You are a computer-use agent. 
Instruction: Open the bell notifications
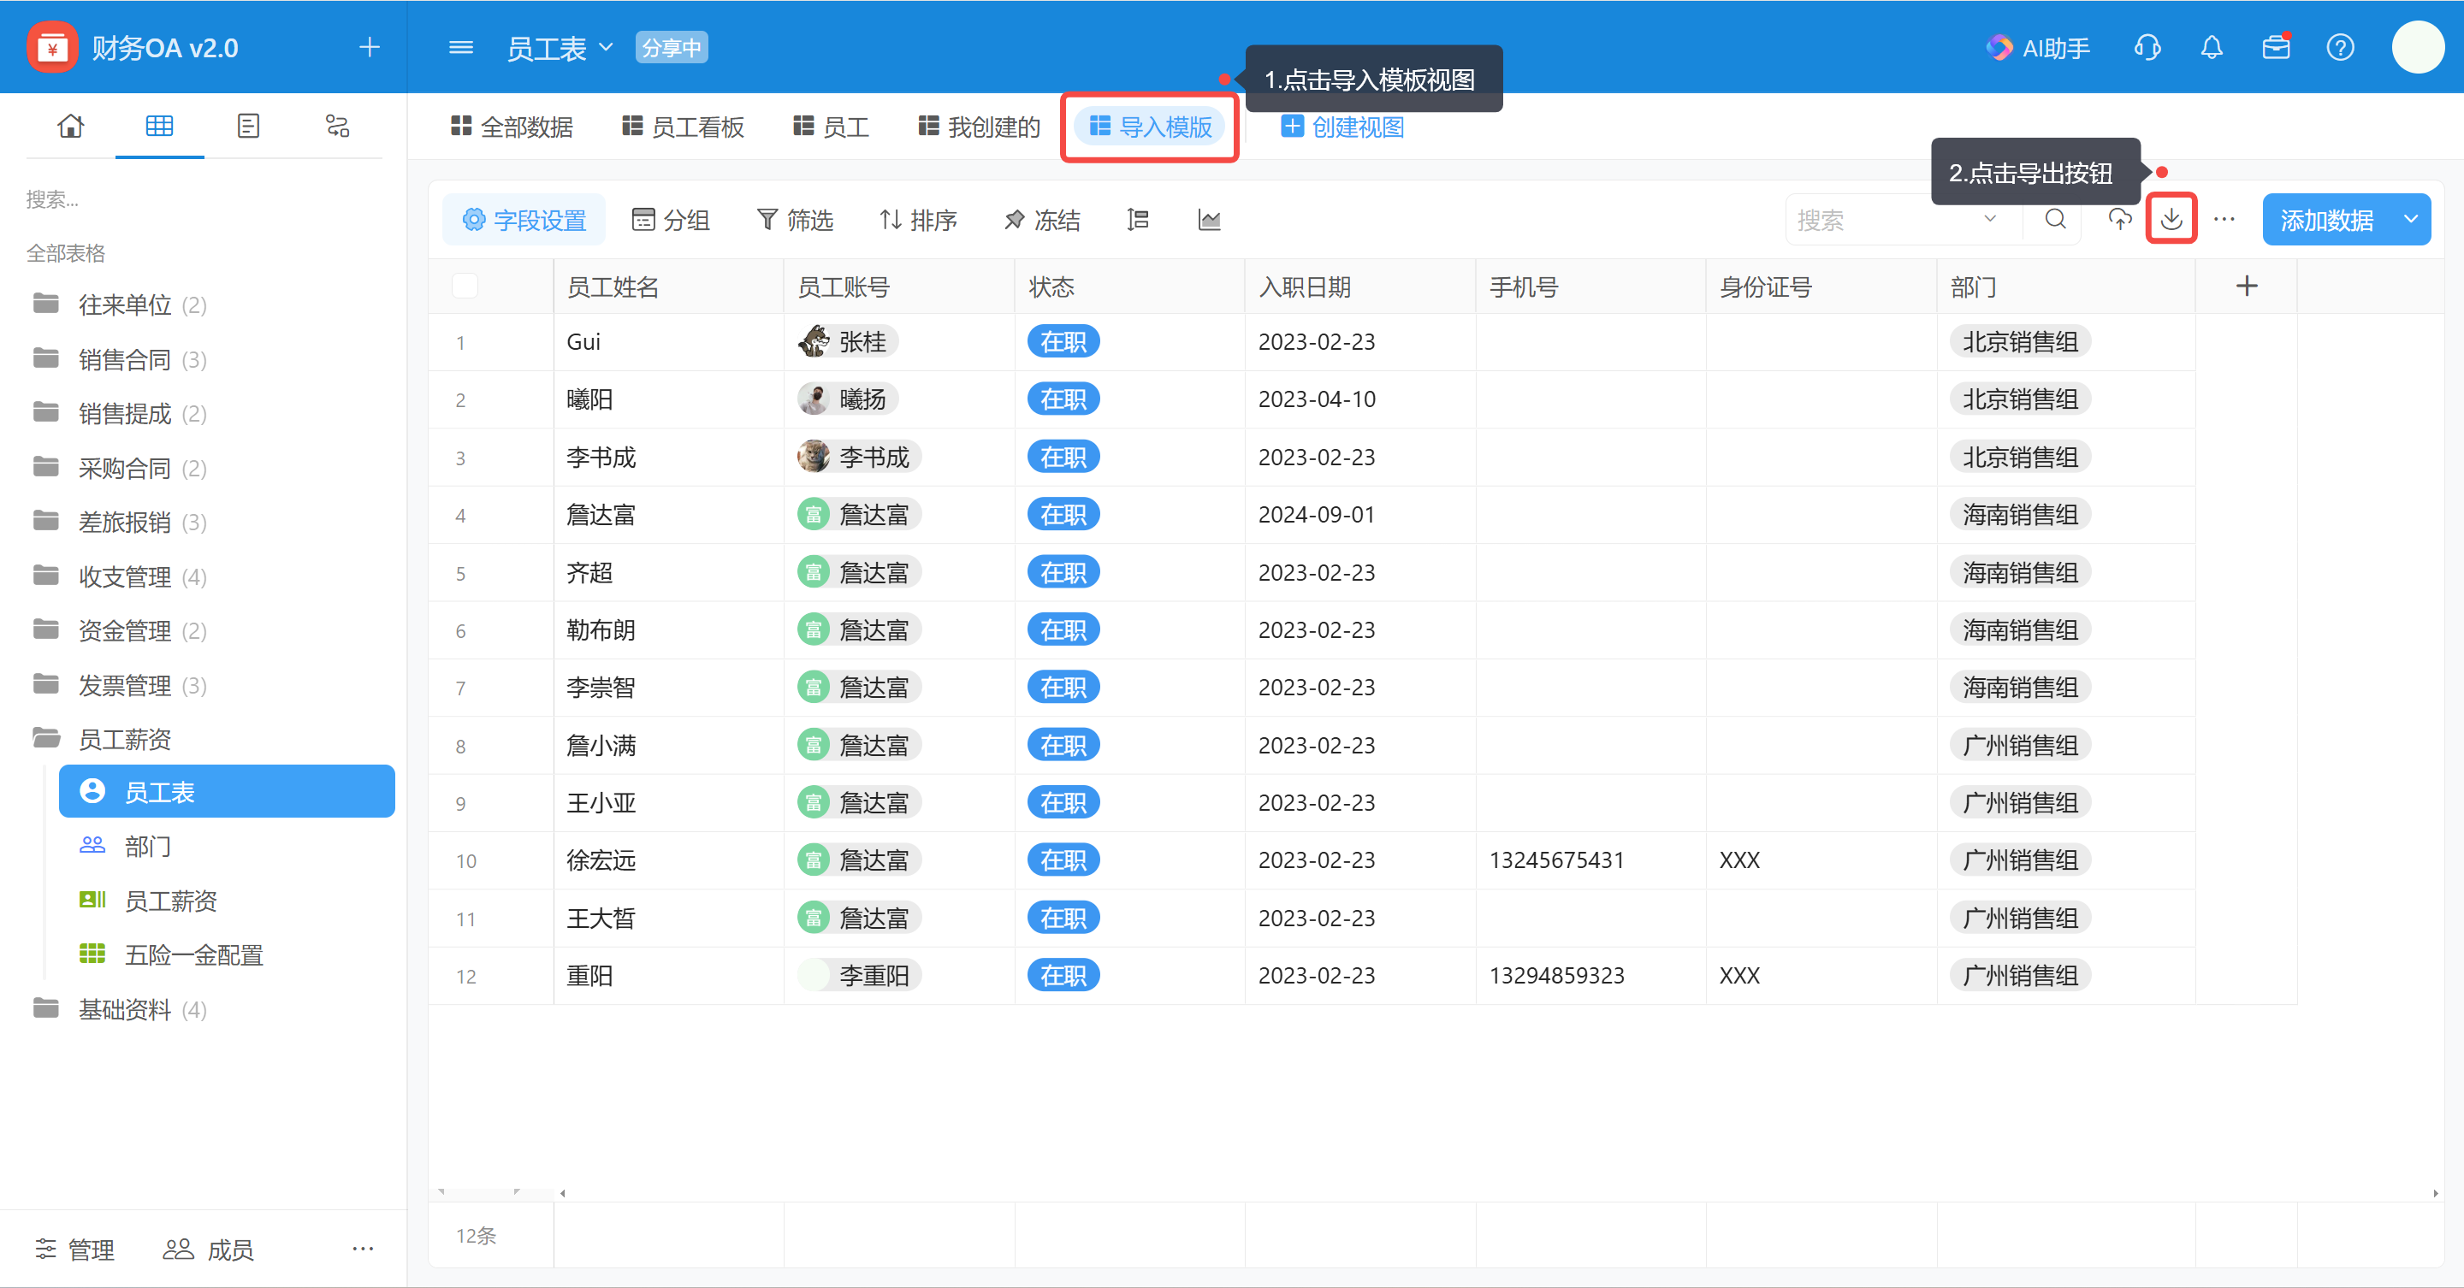click(2212, 47)
